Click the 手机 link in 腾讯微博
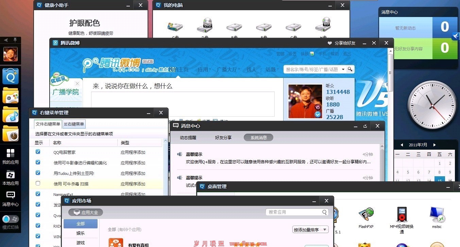The image size is (460, 247). click(322, 54)
